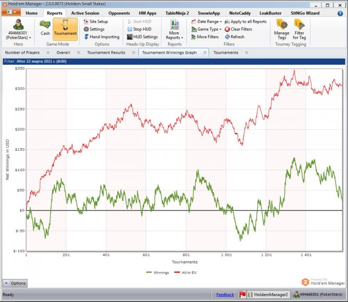Open HUD Settings
The image size is (348, 302).
tap(142, 37)
